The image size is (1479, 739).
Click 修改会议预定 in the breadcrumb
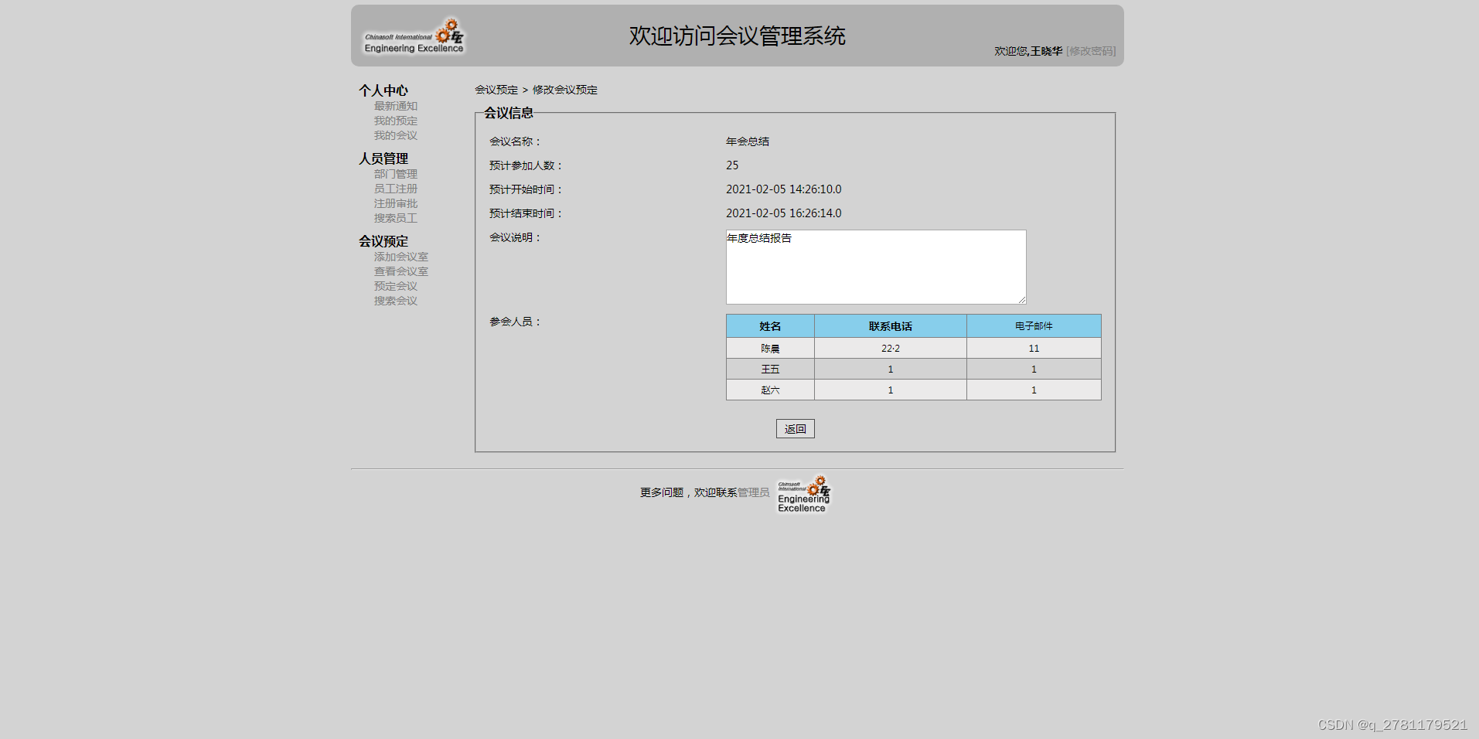(565, 90)
